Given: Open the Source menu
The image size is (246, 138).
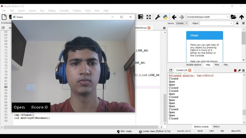Looking at the screenshot, I should (32, 11).
